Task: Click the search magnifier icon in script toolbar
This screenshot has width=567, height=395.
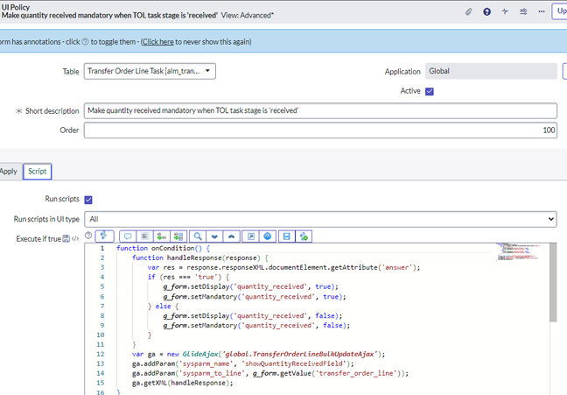Action: 198,236
